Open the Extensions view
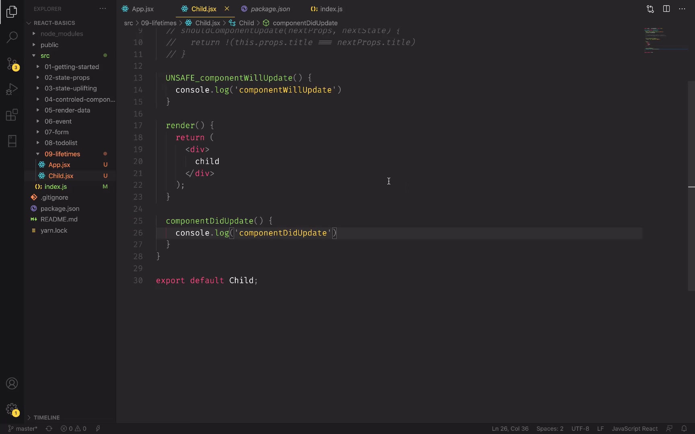The image size is (695, 434). [x=12, y=115]
